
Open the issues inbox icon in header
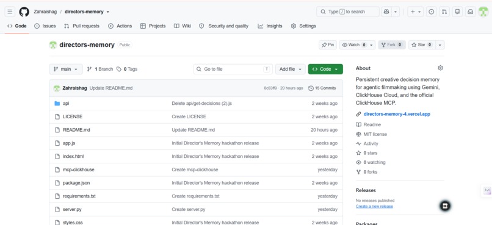[x=432, y=12]
